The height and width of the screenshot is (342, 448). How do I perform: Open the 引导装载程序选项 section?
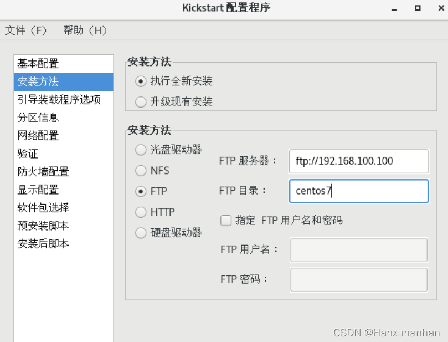pyautogui.click(x=59, y=100)
